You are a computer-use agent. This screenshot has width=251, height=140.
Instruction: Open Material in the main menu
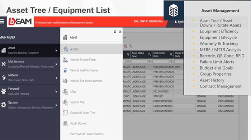click(30, 77)
